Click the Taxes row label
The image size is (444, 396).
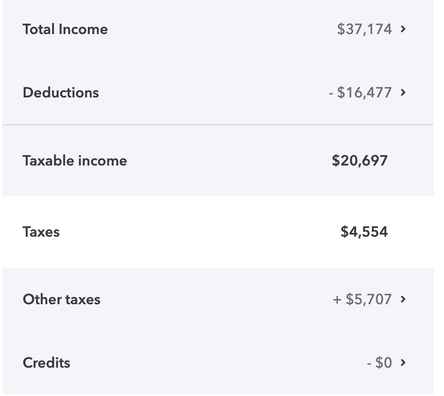(41, 232)
